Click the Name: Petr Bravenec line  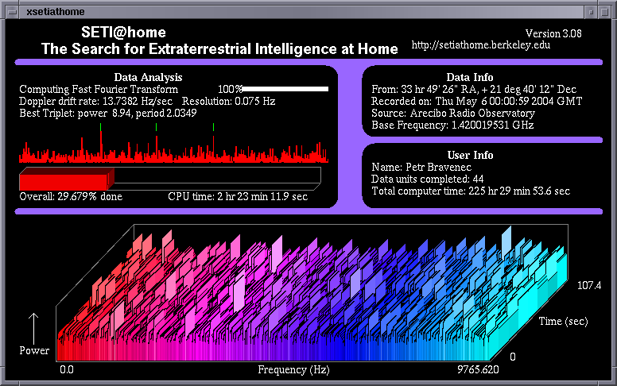click(421, 167)
